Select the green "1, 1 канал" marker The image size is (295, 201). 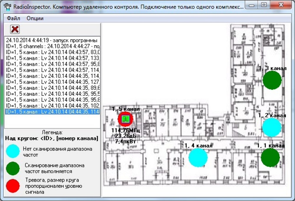tap(271, 158)
